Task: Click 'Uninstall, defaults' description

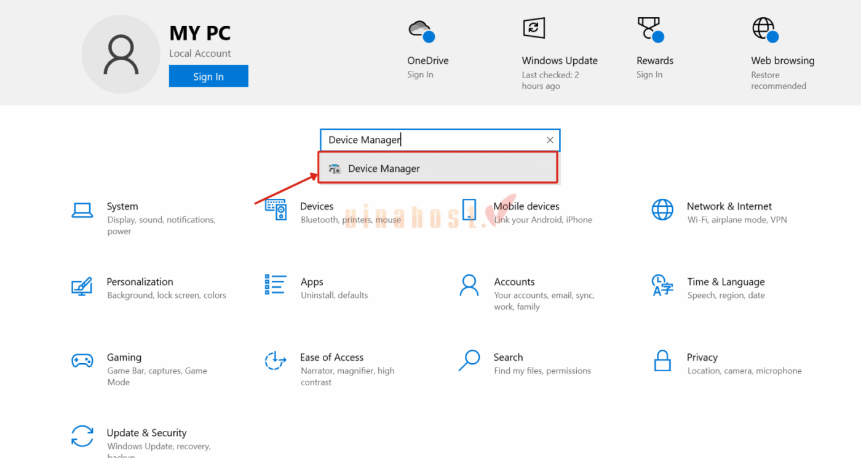Action: pos(335,295)
